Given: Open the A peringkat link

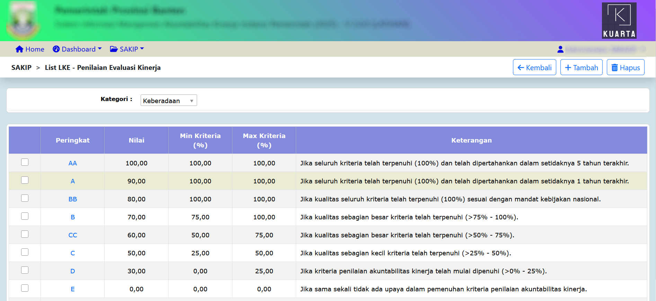Looking at the screenshot, I should pyautogui.click(x=73, y=181).
